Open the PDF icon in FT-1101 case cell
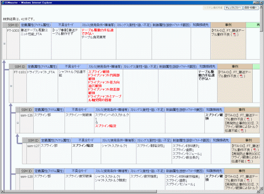 point(242,76)
